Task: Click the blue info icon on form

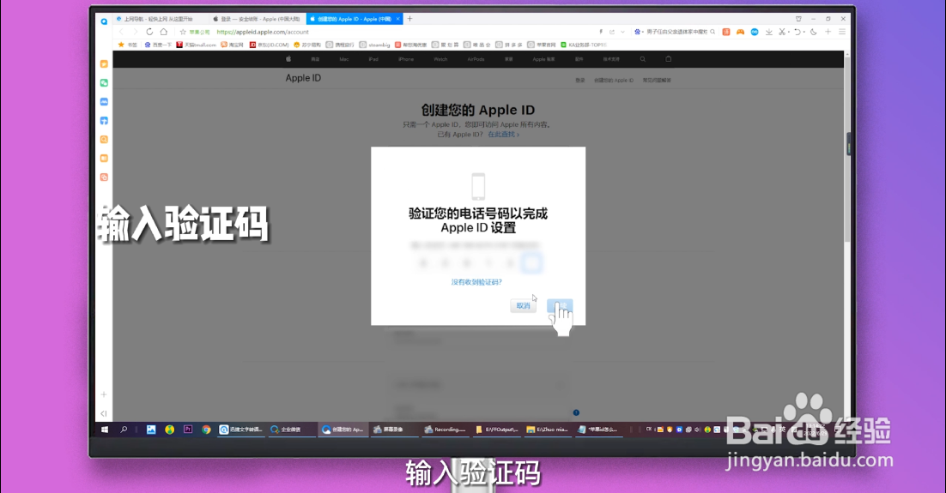Action: point(576,413)
